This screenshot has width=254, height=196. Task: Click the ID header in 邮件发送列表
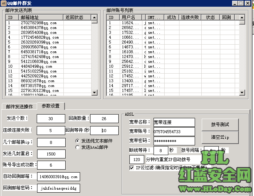coord(12,17)
